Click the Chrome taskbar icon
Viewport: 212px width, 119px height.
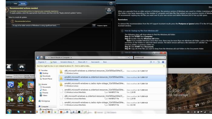pyautogui.click(x=43, y=112)
